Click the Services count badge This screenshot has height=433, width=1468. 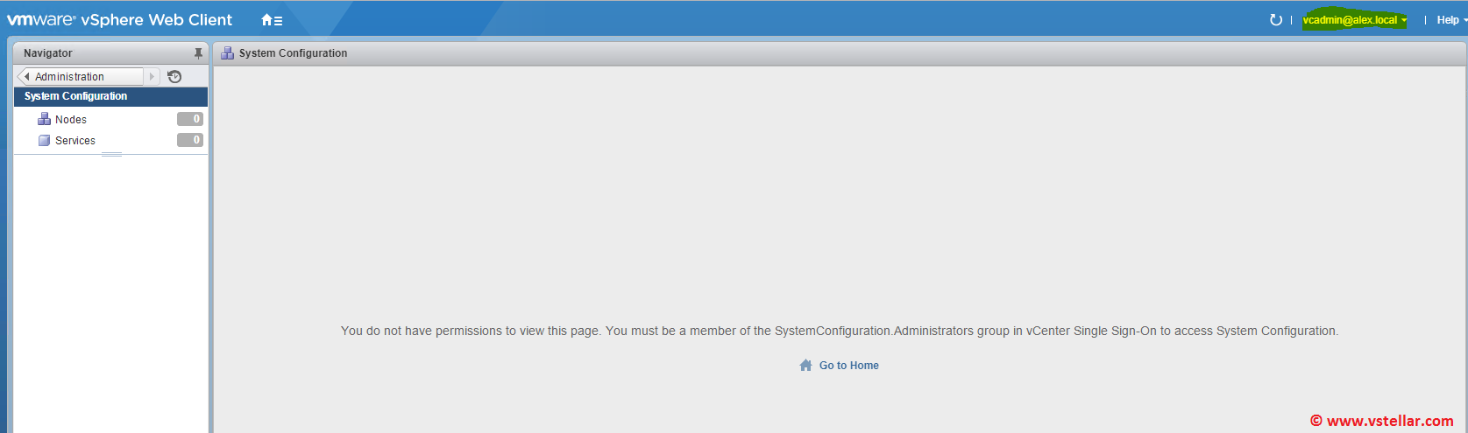tap(190, 140)
